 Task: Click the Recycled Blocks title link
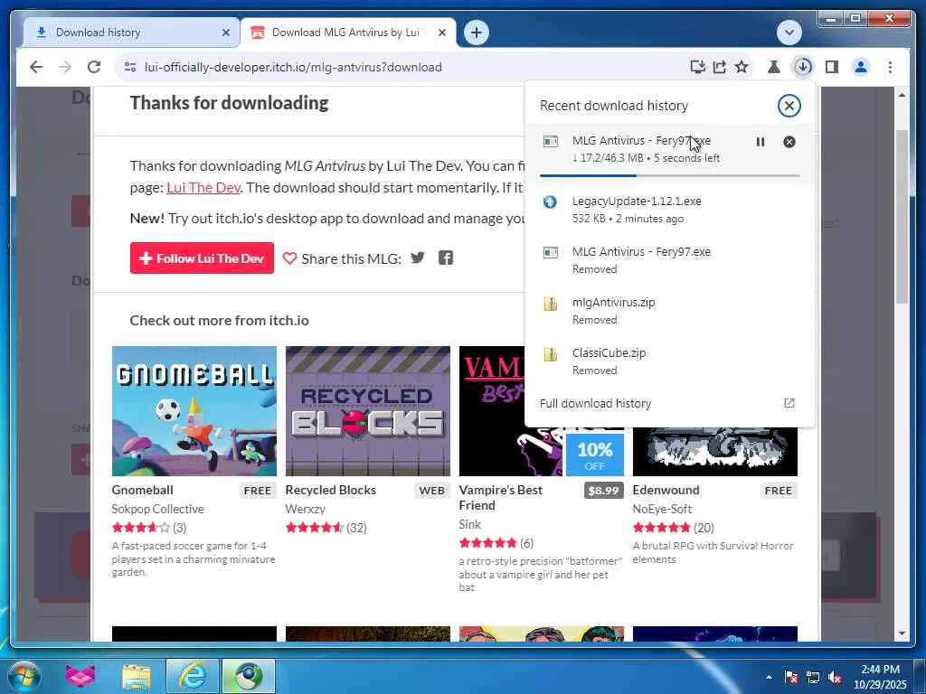[x=331, y=490]
